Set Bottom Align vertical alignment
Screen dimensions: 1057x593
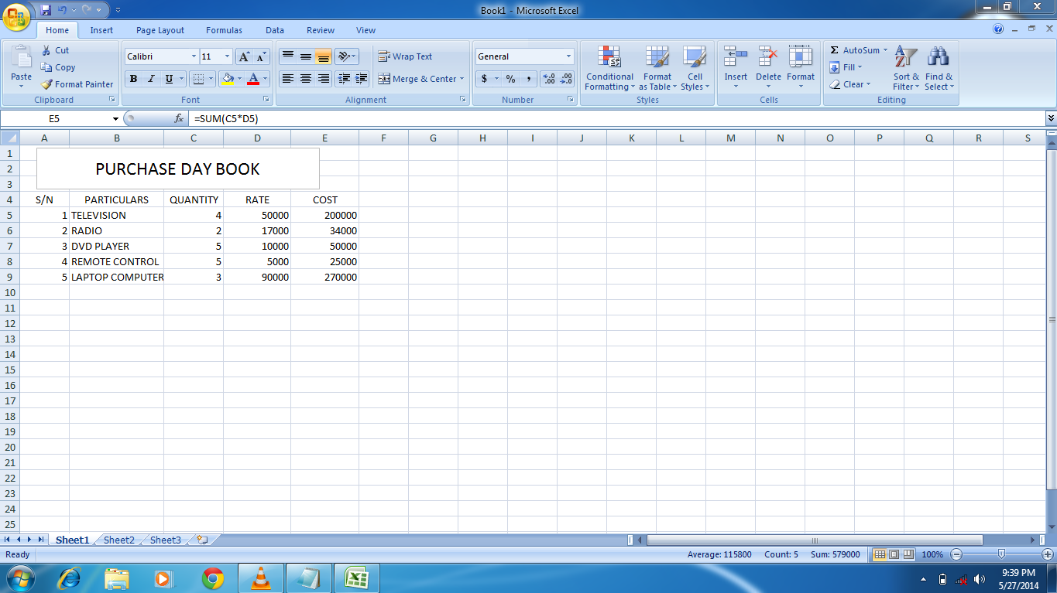(x=324, y=56)
